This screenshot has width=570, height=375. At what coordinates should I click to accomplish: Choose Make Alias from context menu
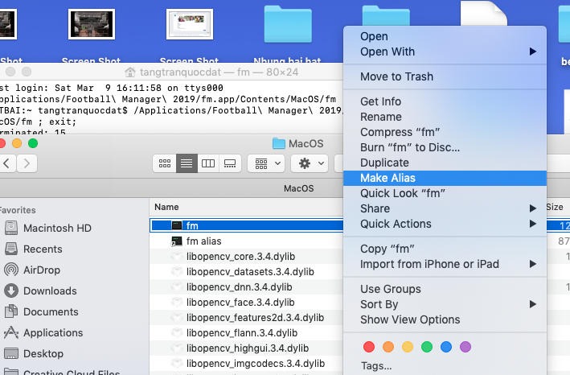pyautogui.click(x=388, y=178)
